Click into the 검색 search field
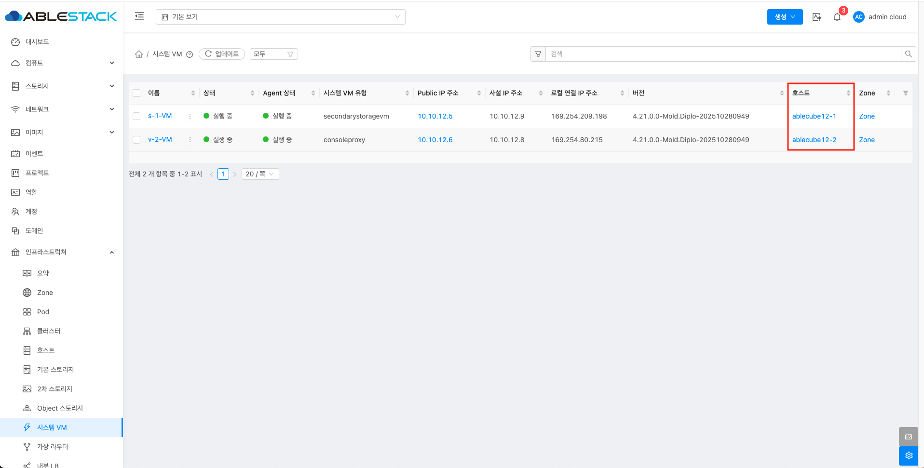 pos(722,54)
